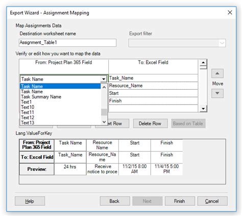The image size is (242, 216).
Task: Click the Move up arrow button
Action: [217, 73]
